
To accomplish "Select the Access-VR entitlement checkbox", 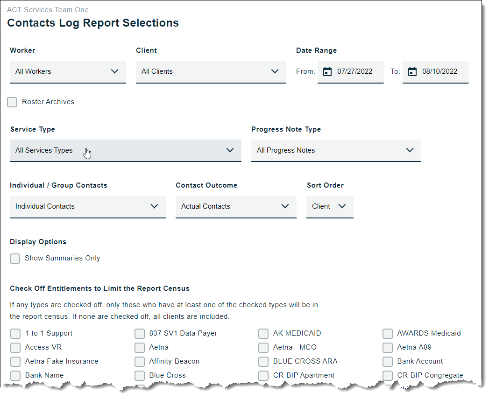I will pyautogui.click(x=15, y=348).
